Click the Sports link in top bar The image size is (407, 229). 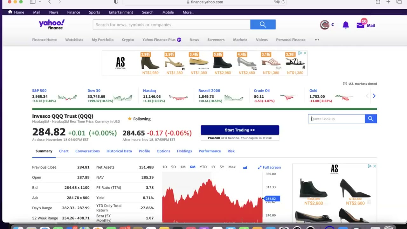(x=94, y=12)
